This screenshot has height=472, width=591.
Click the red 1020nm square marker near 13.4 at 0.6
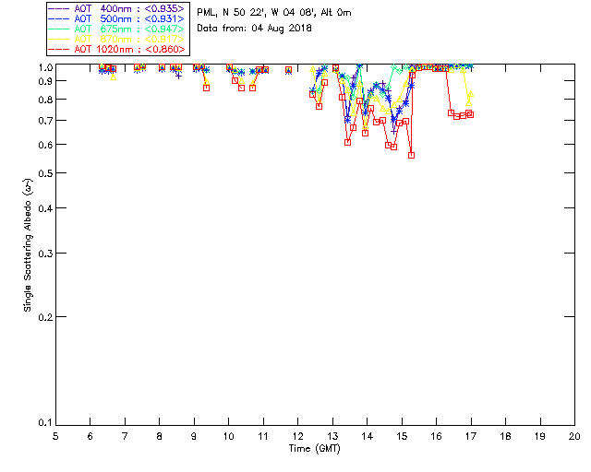(x=347, y=142)
